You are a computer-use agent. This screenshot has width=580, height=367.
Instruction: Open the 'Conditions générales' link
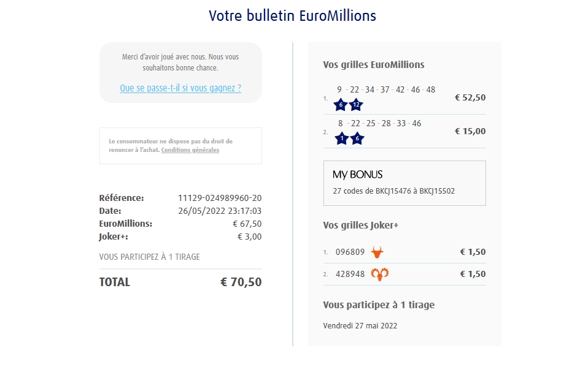[x=190, y=150]
